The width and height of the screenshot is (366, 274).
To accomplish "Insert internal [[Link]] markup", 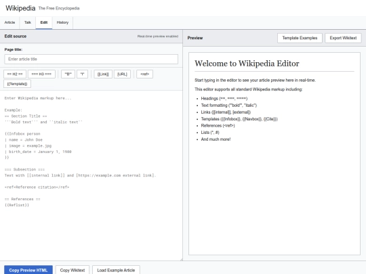I will click(x=103, y=74).
